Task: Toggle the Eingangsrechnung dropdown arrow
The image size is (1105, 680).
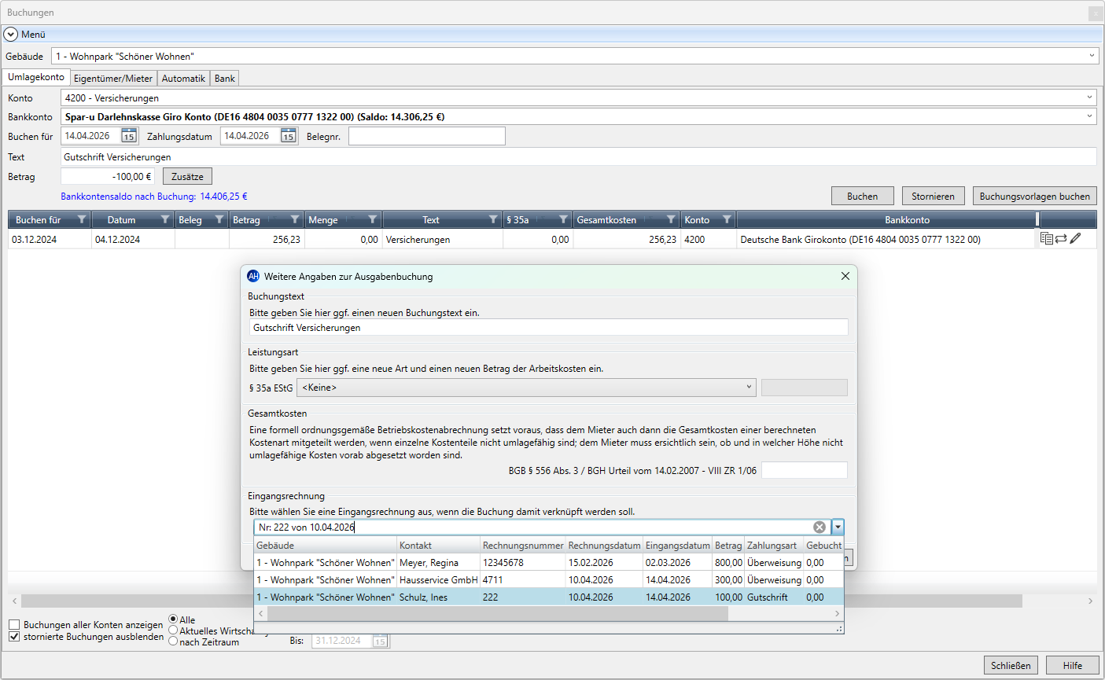Action: tap(838, 527)
